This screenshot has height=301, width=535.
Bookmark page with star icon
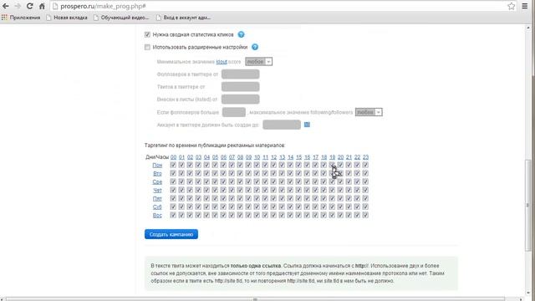click(511, 6)
